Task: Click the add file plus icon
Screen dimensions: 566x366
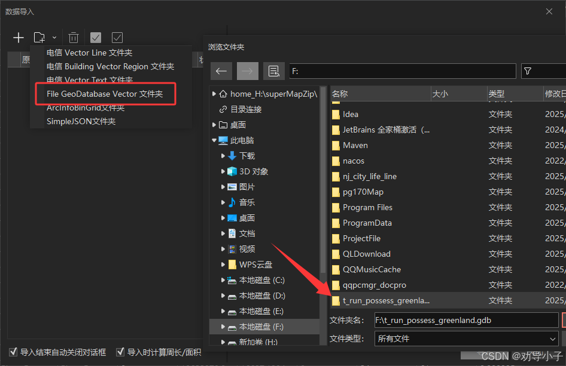Action: 19,38
